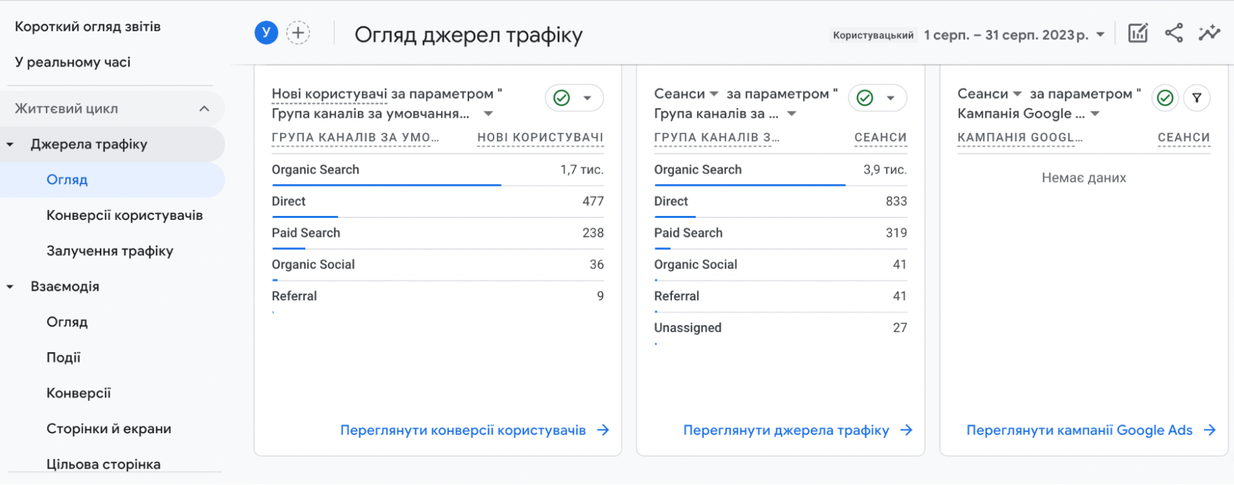
Task: Click the add comparison plus icon
Action: click(298, 33)
